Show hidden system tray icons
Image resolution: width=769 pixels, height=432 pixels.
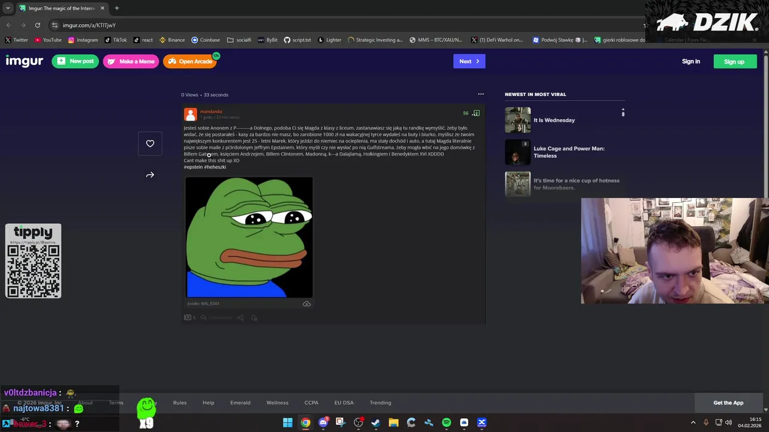(x=693, y=422)
